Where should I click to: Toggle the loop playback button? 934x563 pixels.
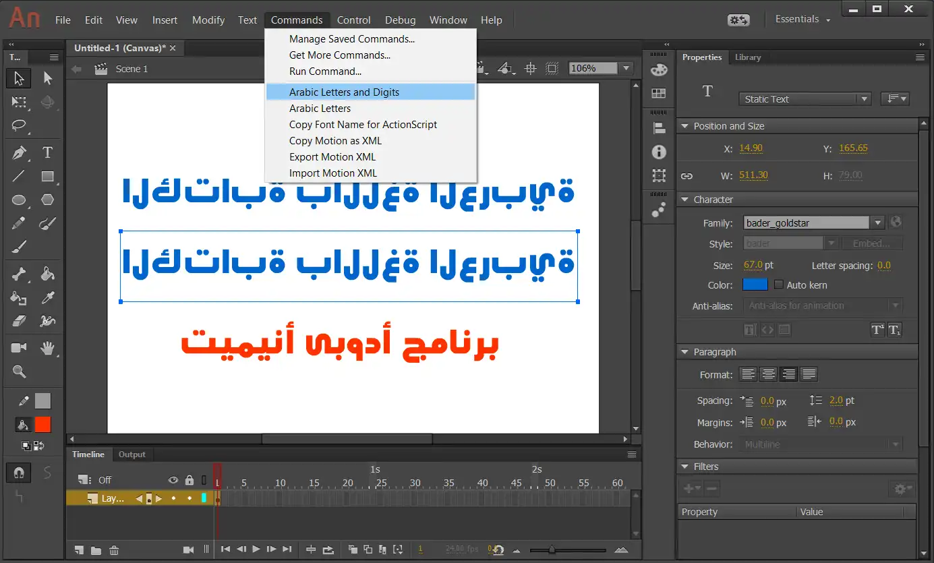328,550
